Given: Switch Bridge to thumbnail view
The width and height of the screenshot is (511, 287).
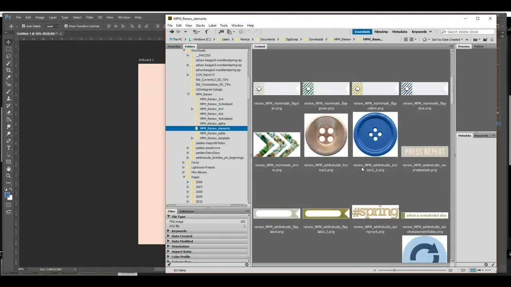Looking at the screenshot, I should tap(473, 270).
